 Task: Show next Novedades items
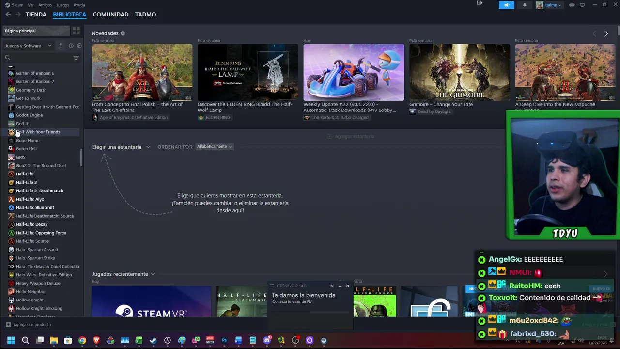coord(606,33)
